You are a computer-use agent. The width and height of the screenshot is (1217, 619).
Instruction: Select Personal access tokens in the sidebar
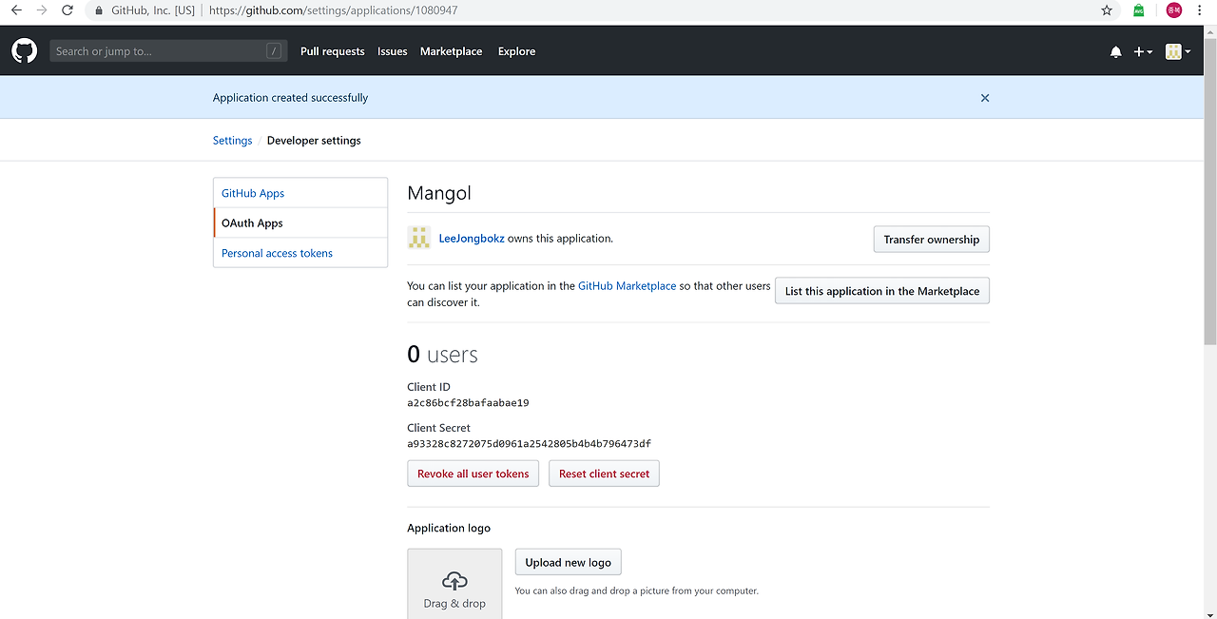coord(300,253)
